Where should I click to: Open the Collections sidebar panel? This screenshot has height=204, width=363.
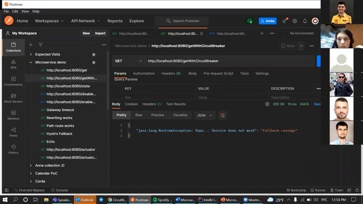pos(13,47)
